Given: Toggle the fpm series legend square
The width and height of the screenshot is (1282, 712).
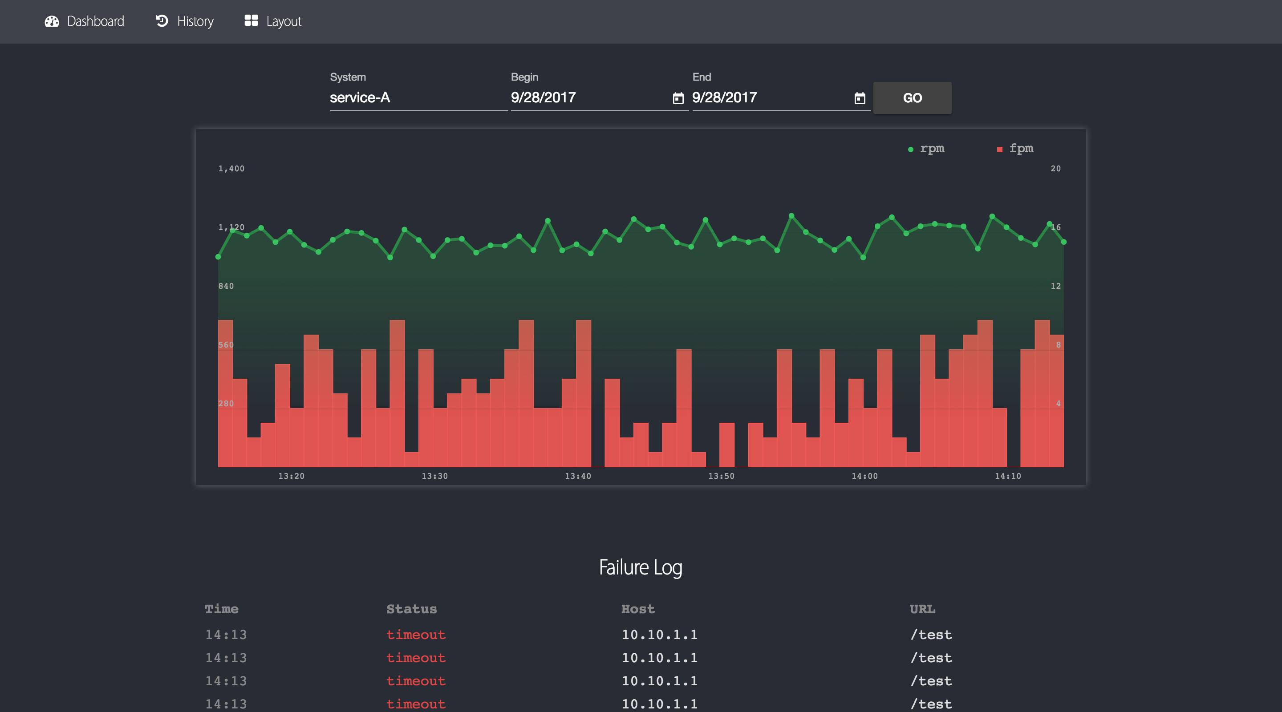Looking at the screenshot, I should tap(999, 149).
